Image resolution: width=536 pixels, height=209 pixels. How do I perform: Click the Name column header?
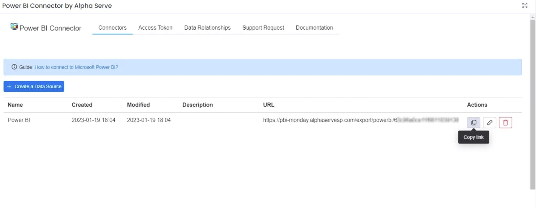(x=15, y=105)
